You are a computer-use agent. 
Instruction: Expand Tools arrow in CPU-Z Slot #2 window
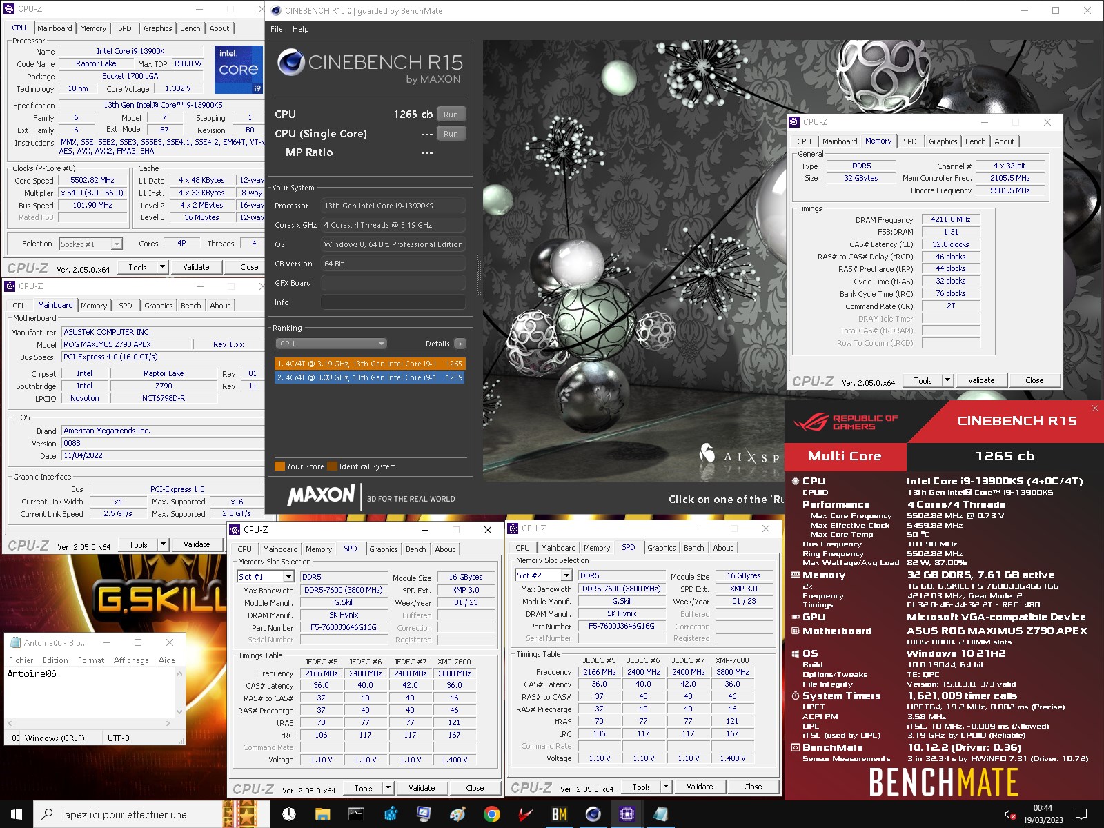pos(666,787)
